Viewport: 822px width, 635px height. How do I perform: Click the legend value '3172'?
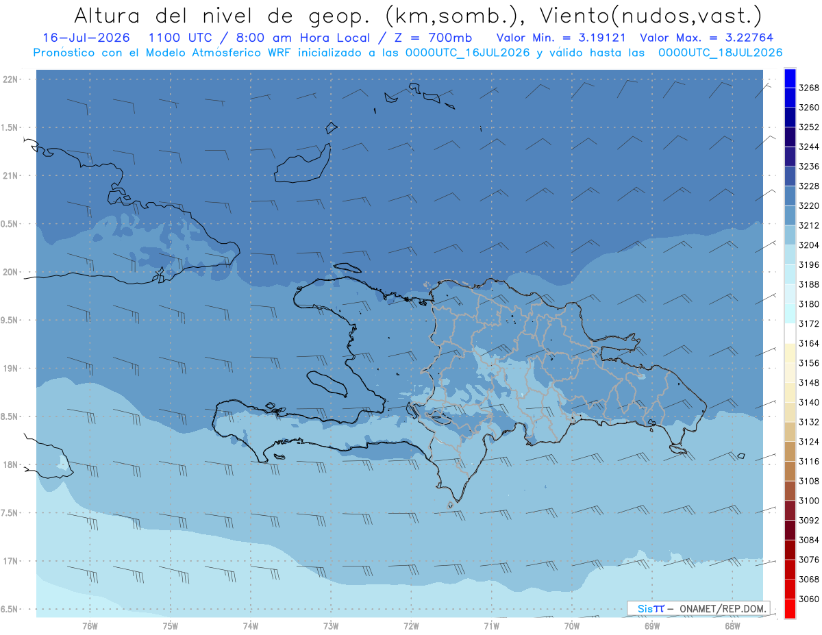click(x=809, y=324)
